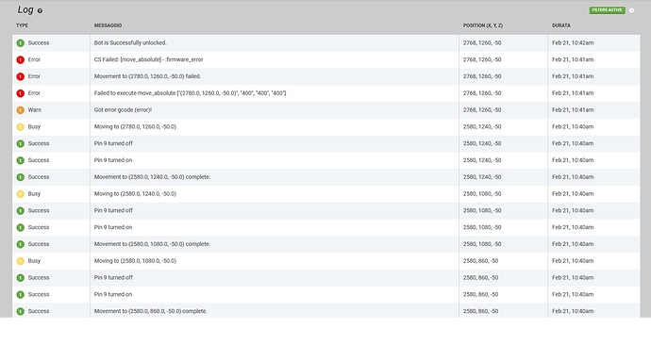Click red Error icon for firmware_error row

coord(21,59)
